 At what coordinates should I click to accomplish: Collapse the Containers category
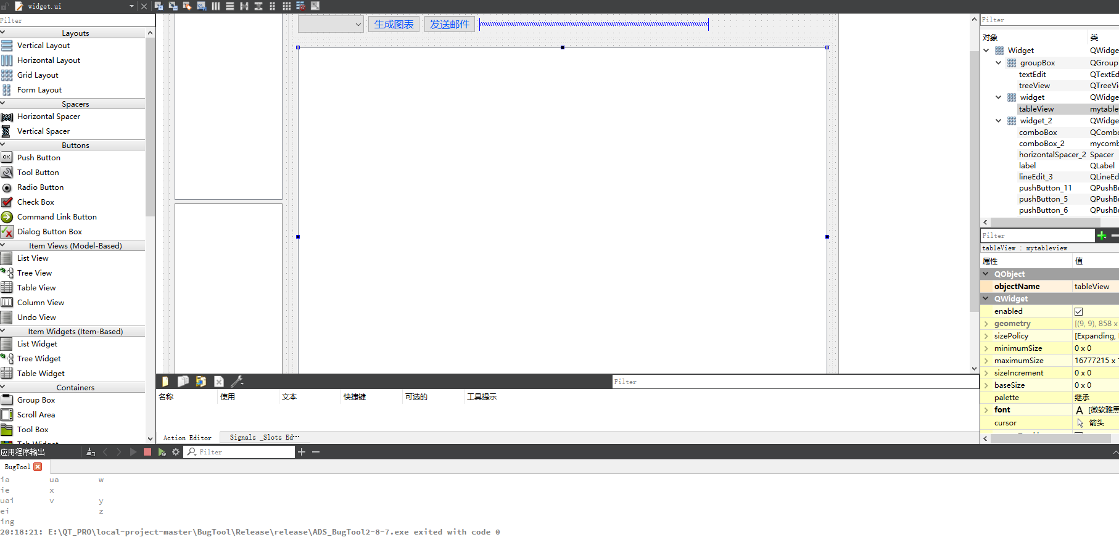[x=3, y=387]
